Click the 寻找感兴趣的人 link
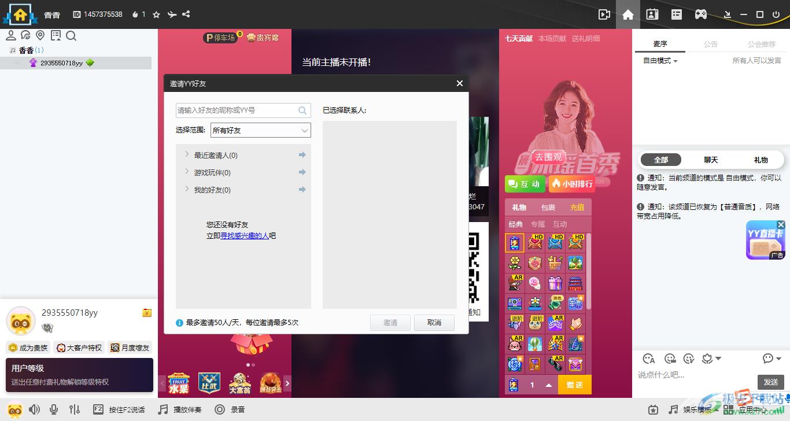This screenshot has height=421, width=790. coord(245,235)
